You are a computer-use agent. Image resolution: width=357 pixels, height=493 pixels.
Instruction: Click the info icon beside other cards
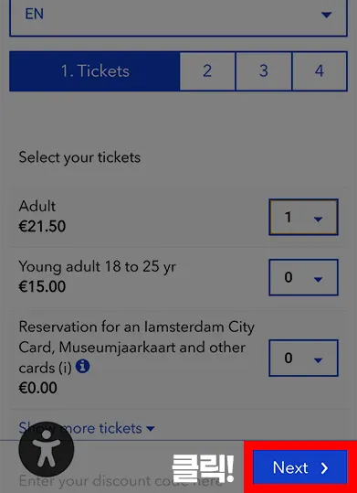pos(83,367)
